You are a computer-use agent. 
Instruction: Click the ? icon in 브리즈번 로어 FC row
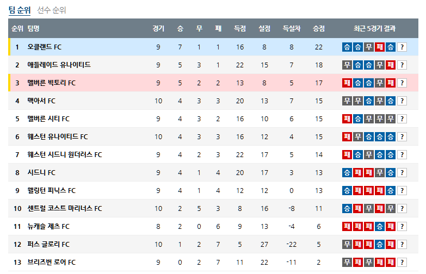[x=402, y=263]
